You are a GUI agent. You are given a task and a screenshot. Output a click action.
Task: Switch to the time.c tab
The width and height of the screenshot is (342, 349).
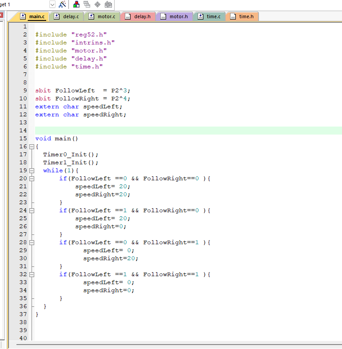[210, 16]
